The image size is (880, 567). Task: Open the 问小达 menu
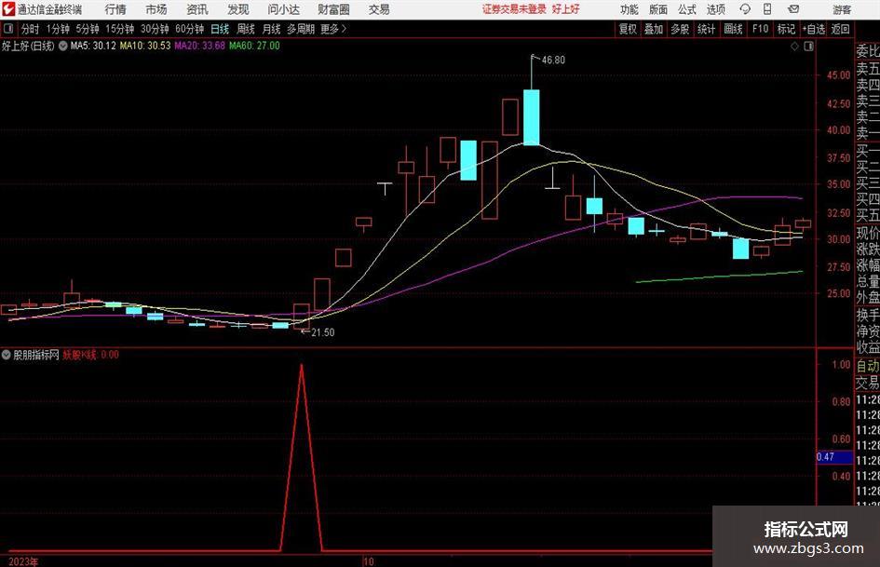tap(283, 9)
